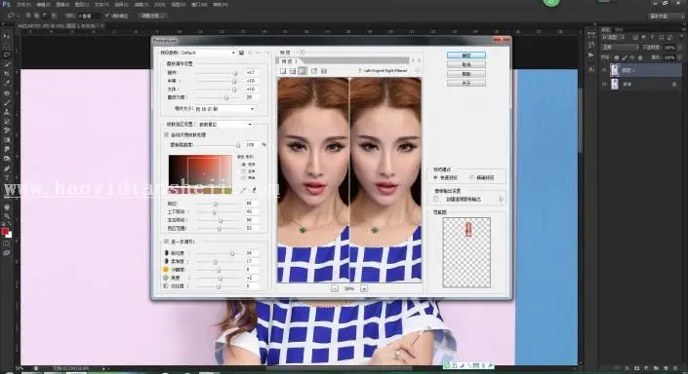Screen dimensions: 688x374
Task: Click Intersect with selection mode icon
Action: [x=53, y=16]
